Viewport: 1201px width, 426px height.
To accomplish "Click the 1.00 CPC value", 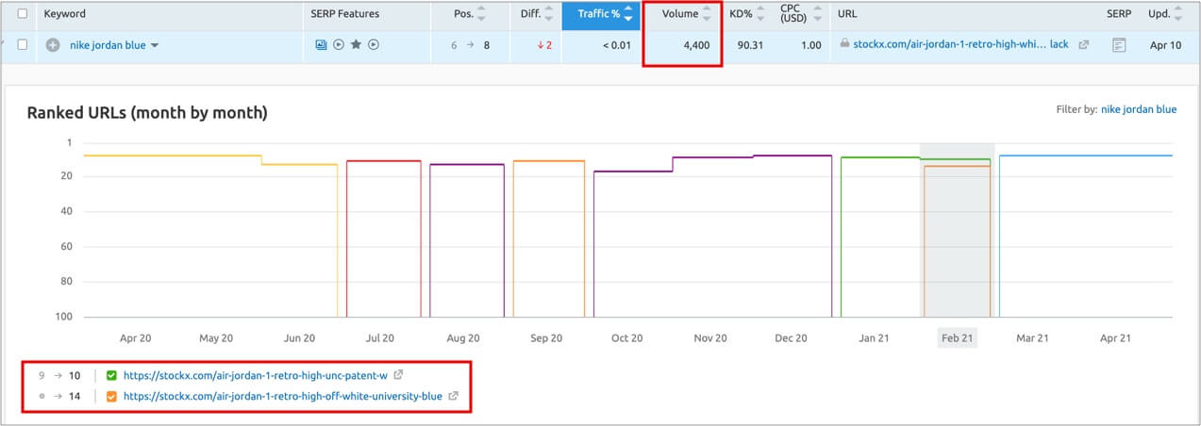I will tap(810, 44).
